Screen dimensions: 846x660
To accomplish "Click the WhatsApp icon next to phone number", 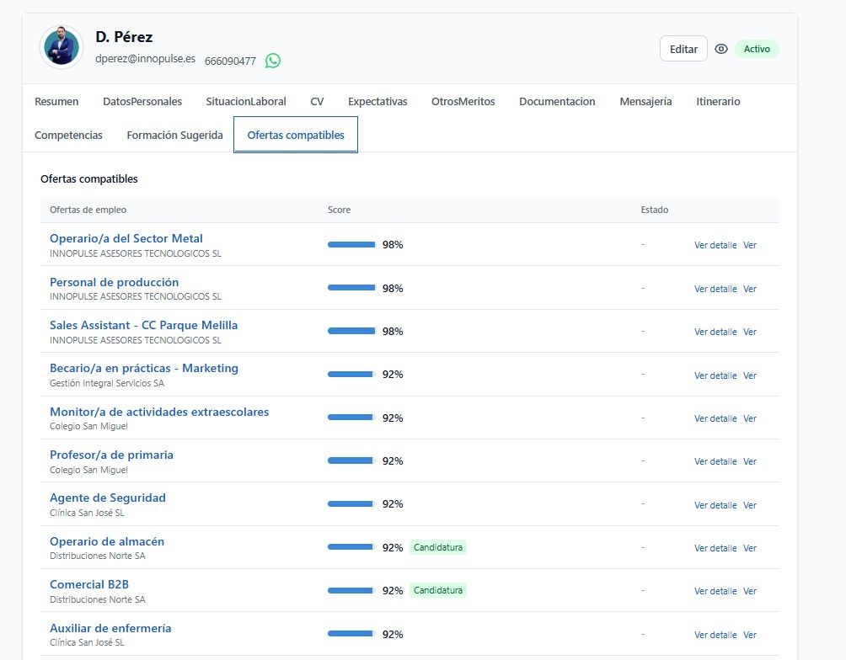I will pos(273,61).
